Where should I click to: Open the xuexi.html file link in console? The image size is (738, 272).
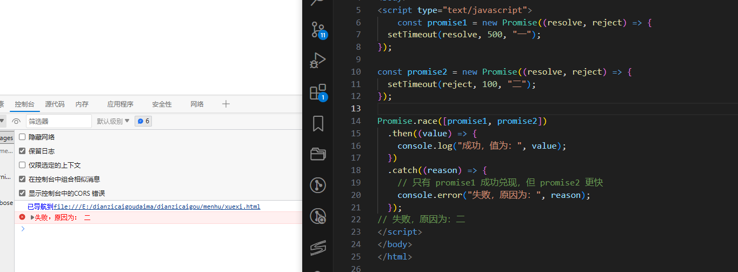157,207
